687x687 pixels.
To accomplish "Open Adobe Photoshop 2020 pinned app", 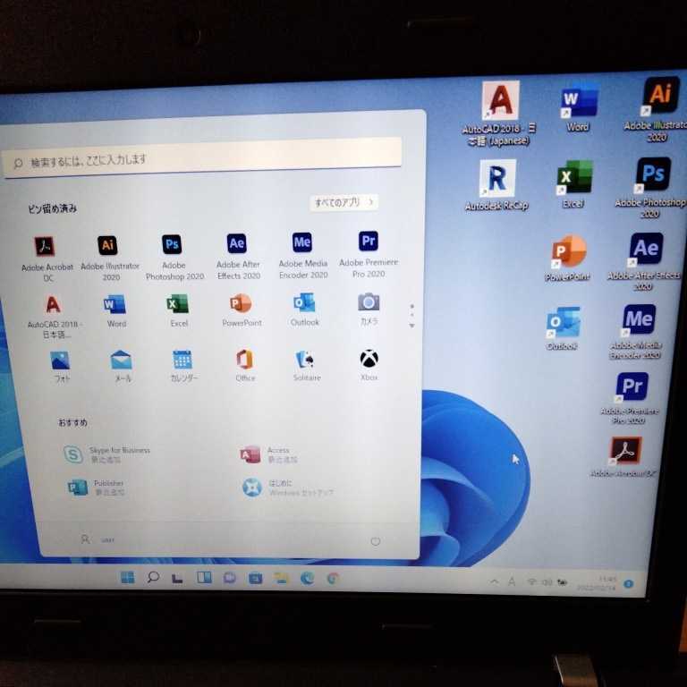I will 174,257.
